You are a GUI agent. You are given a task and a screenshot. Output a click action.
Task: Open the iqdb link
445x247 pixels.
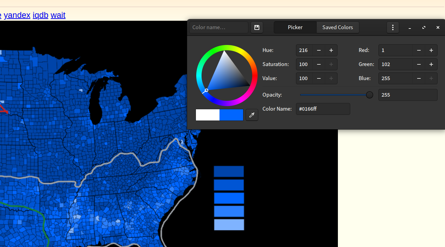click(41, 15)
